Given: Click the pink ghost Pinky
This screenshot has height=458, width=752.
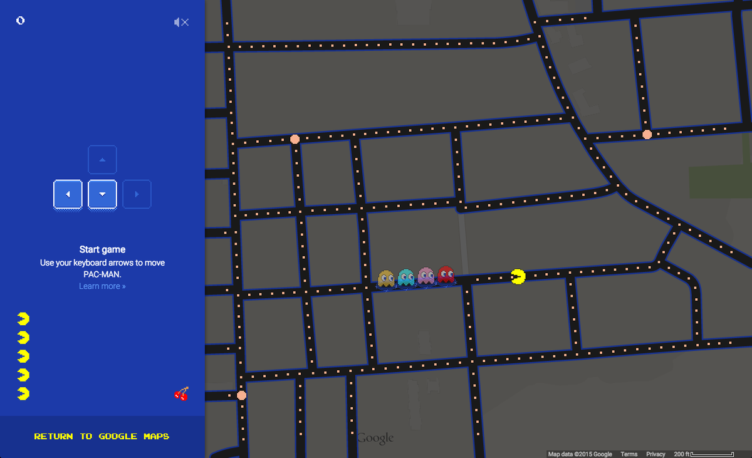Looking at the screenshot, I should click(x=426, y=276).
